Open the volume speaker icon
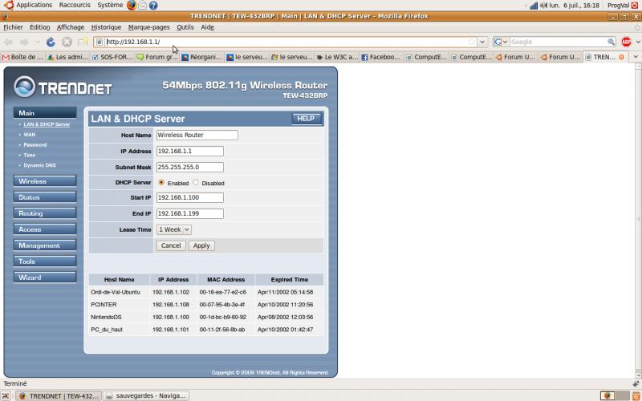Screen dimensions: 642x401 (544, 6)
